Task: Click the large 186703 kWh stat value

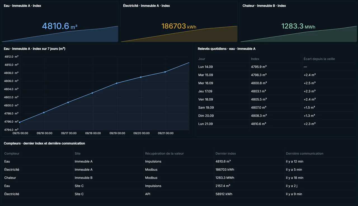Action: pos(179,26)
